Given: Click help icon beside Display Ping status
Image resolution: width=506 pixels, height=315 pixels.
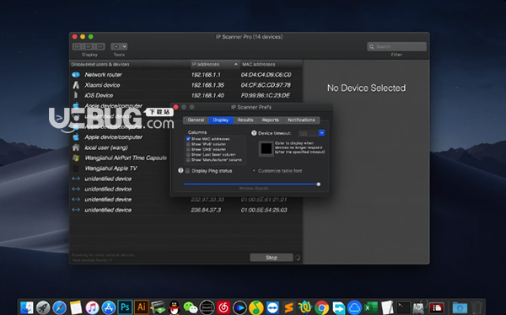Looking at the screenshot, I should click(180, 170).
